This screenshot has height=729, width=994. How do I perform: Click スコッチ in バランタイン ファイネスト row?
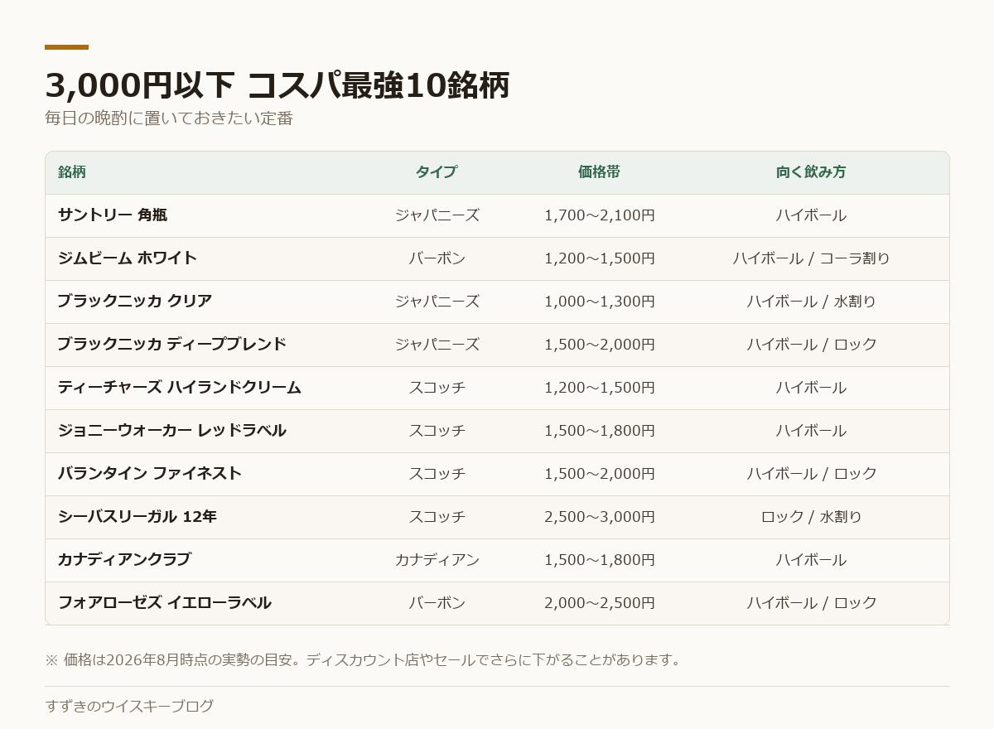click(x=437, y=474)
